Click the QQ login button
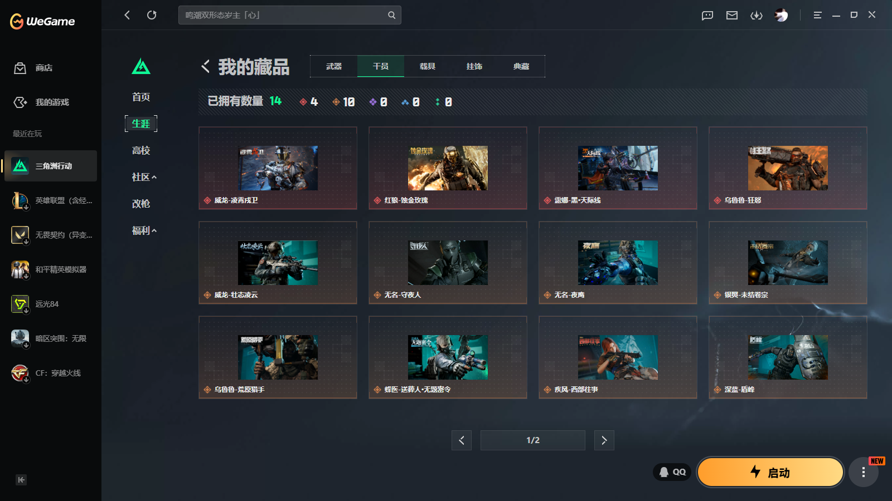This screenshot has width=892, height=501. coord(672,472)
